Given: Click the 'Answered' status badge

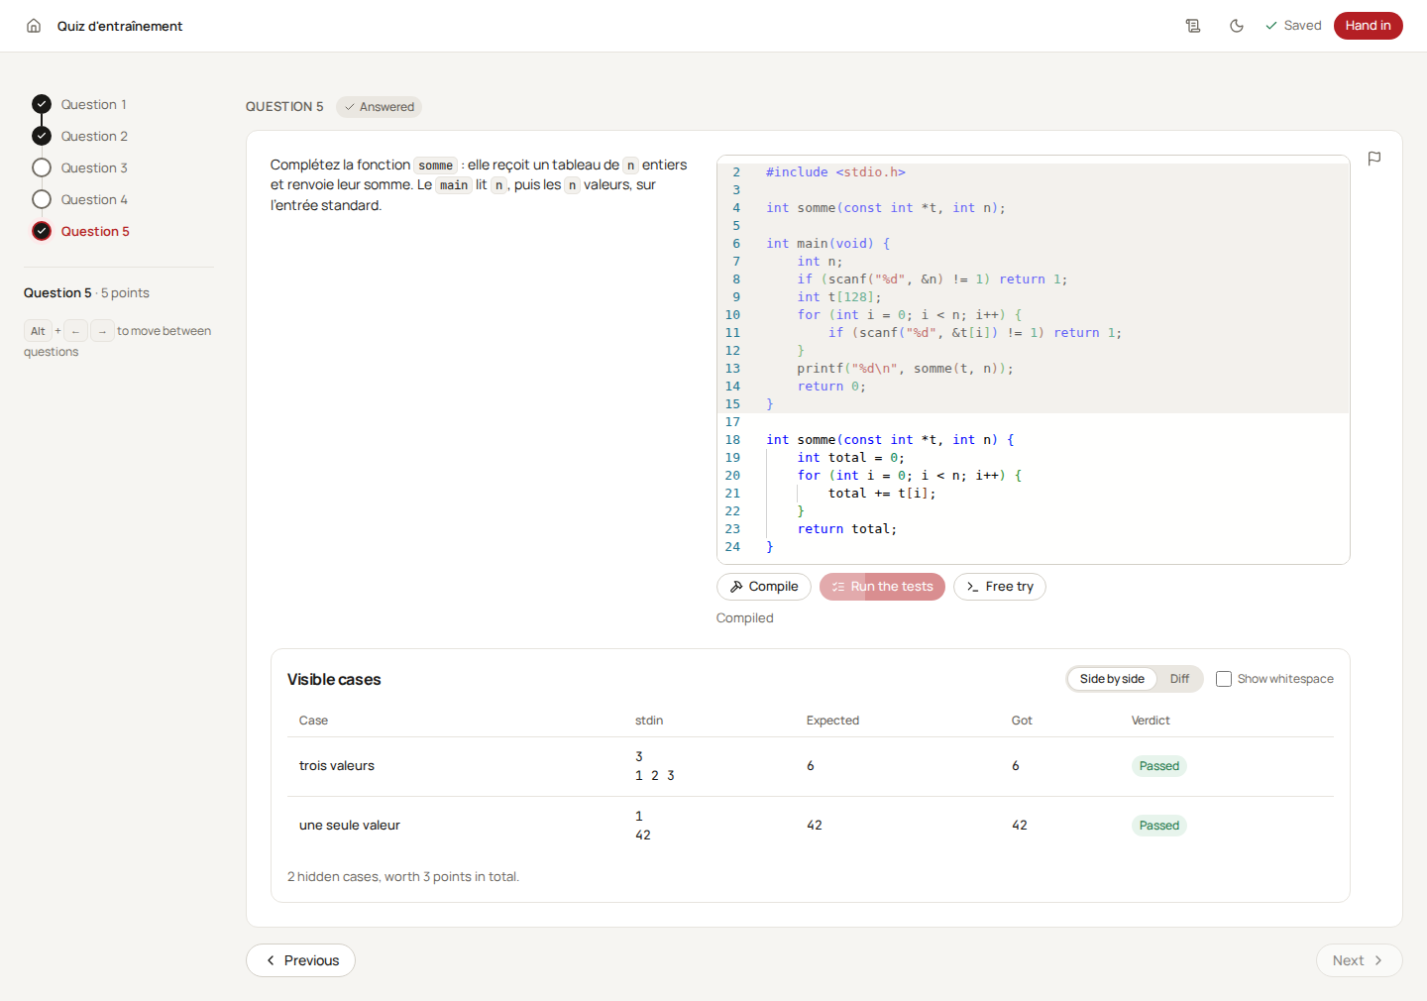Looking at the screenshot, I should point(379,107).
